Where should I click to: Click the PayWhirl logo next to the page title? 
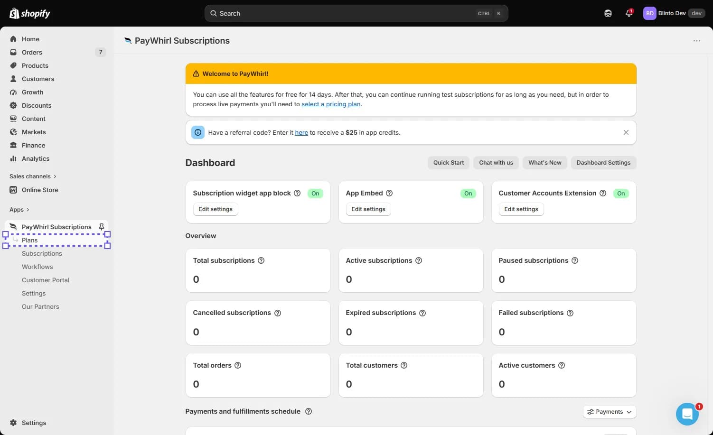[x=128, y=41]
